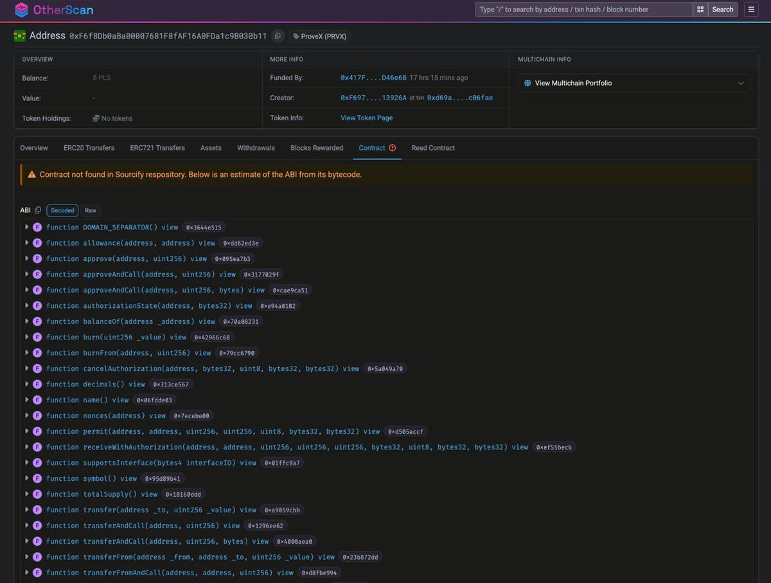
Task: Copy the address using the copy icon
Action: (278, 36)
